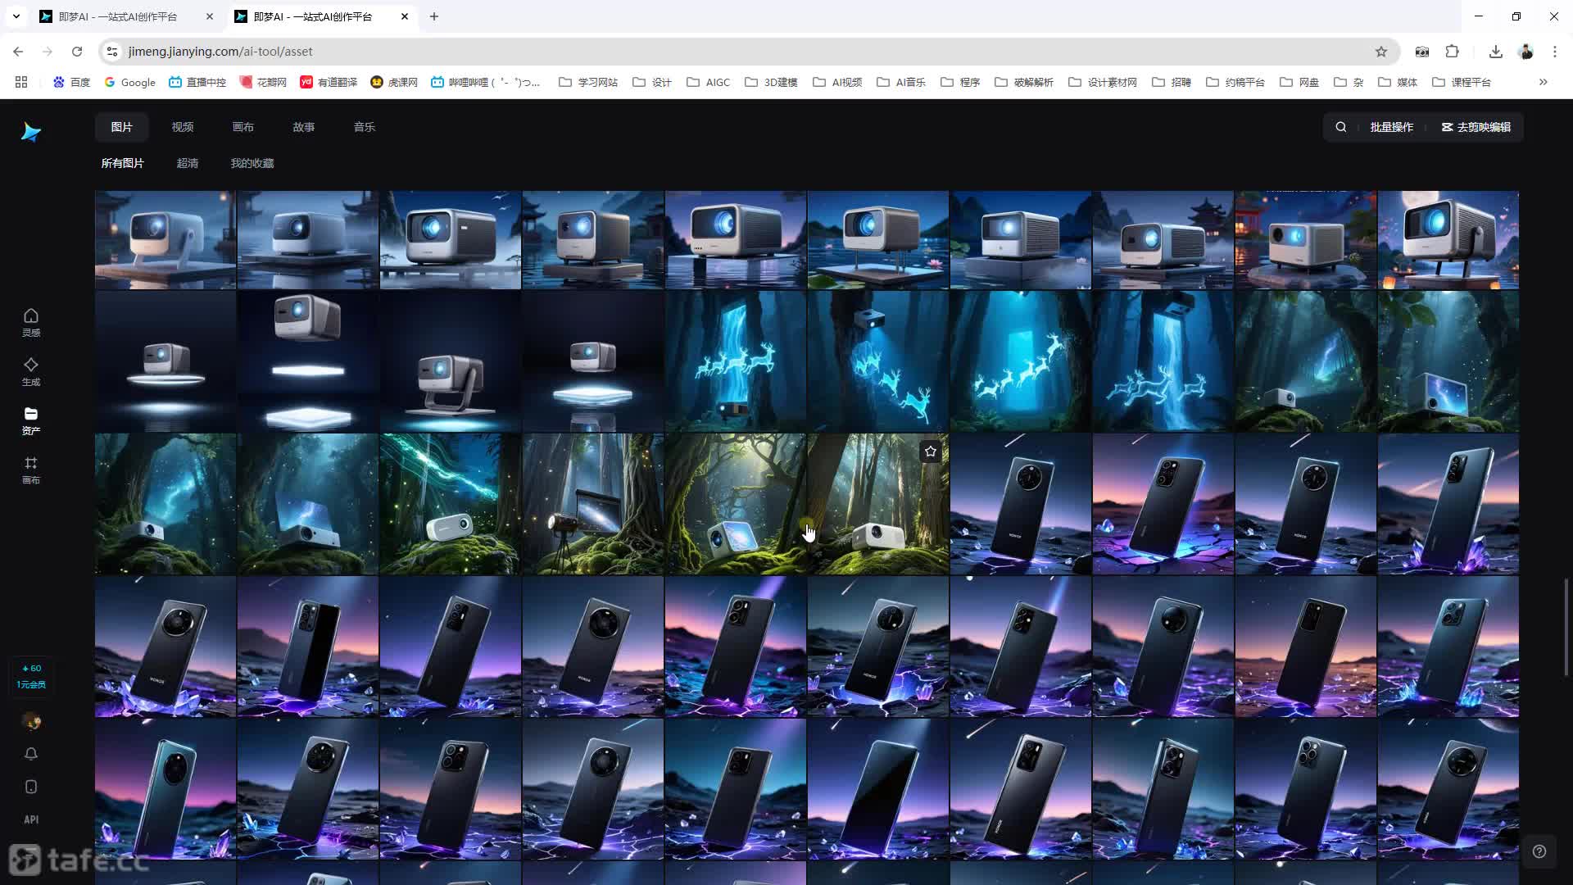
Task: Switch to the 音乐 tab
Action: pos(365,127)
